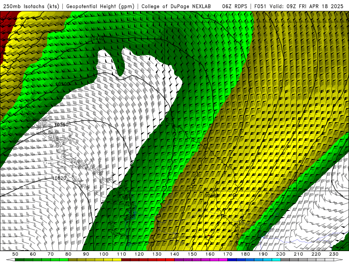This screenshot has width=349, height=262.
Task: Click the 220 knot legend value
Action: [316, 254]
